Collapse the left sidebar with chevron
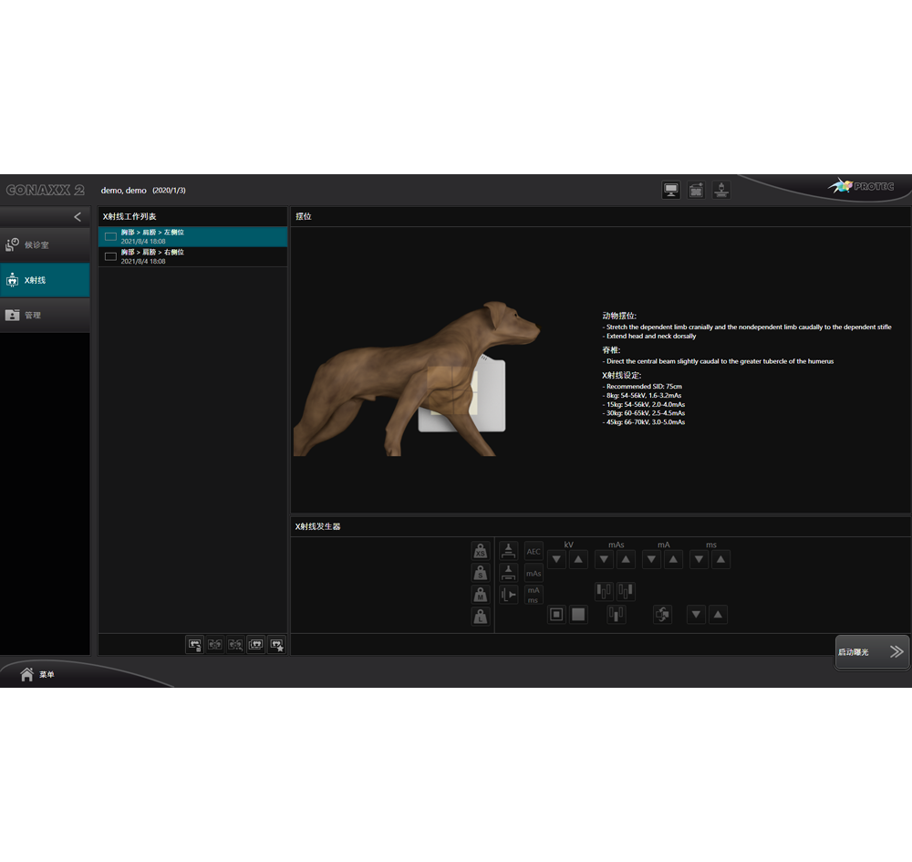This screenshot has width=912, height=862. point(78,217)
